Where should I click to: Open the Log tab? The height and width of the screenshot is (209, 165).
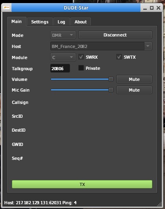click(61, 22)
